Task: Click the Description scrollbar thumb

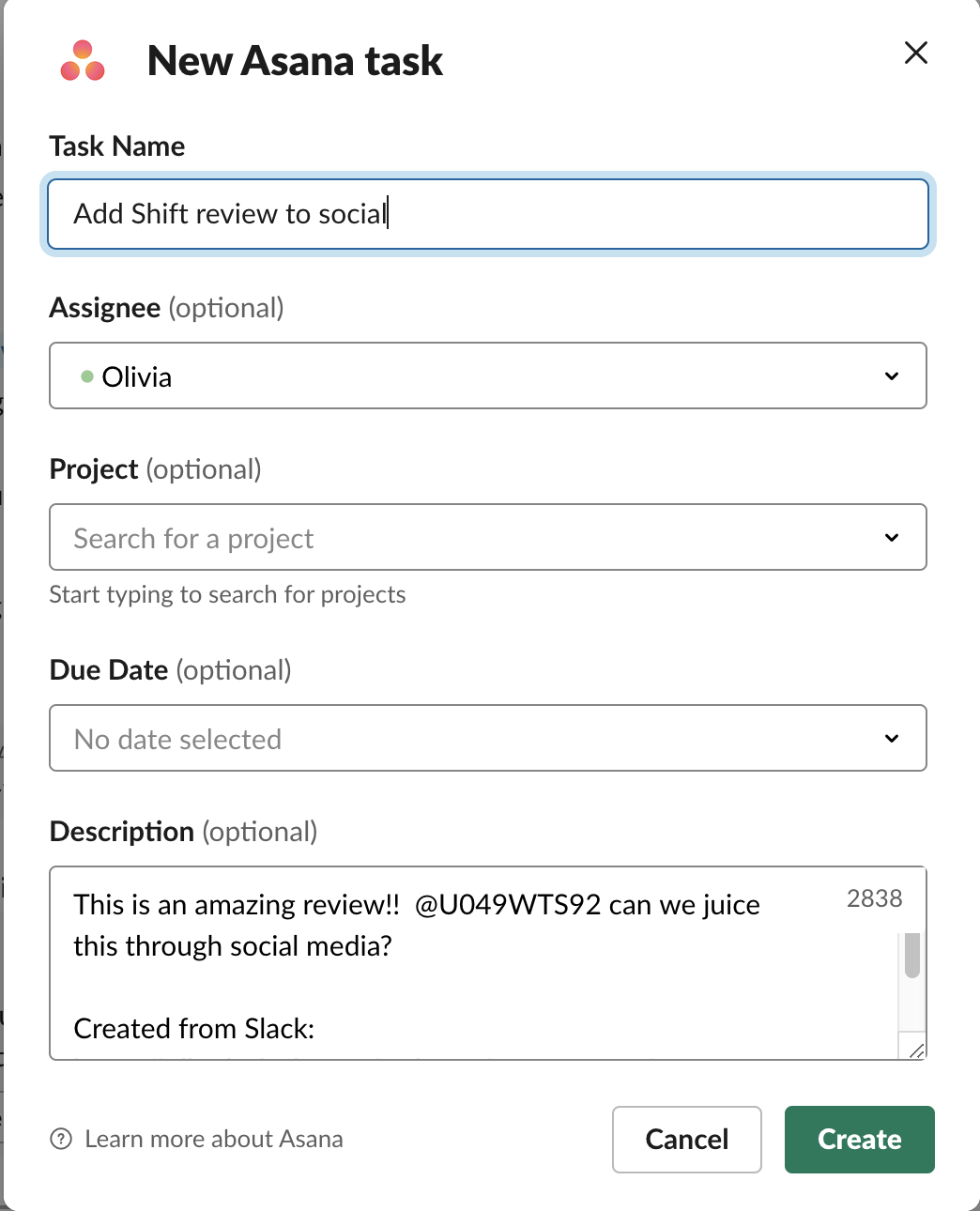Action: click(x=911, y=956)
